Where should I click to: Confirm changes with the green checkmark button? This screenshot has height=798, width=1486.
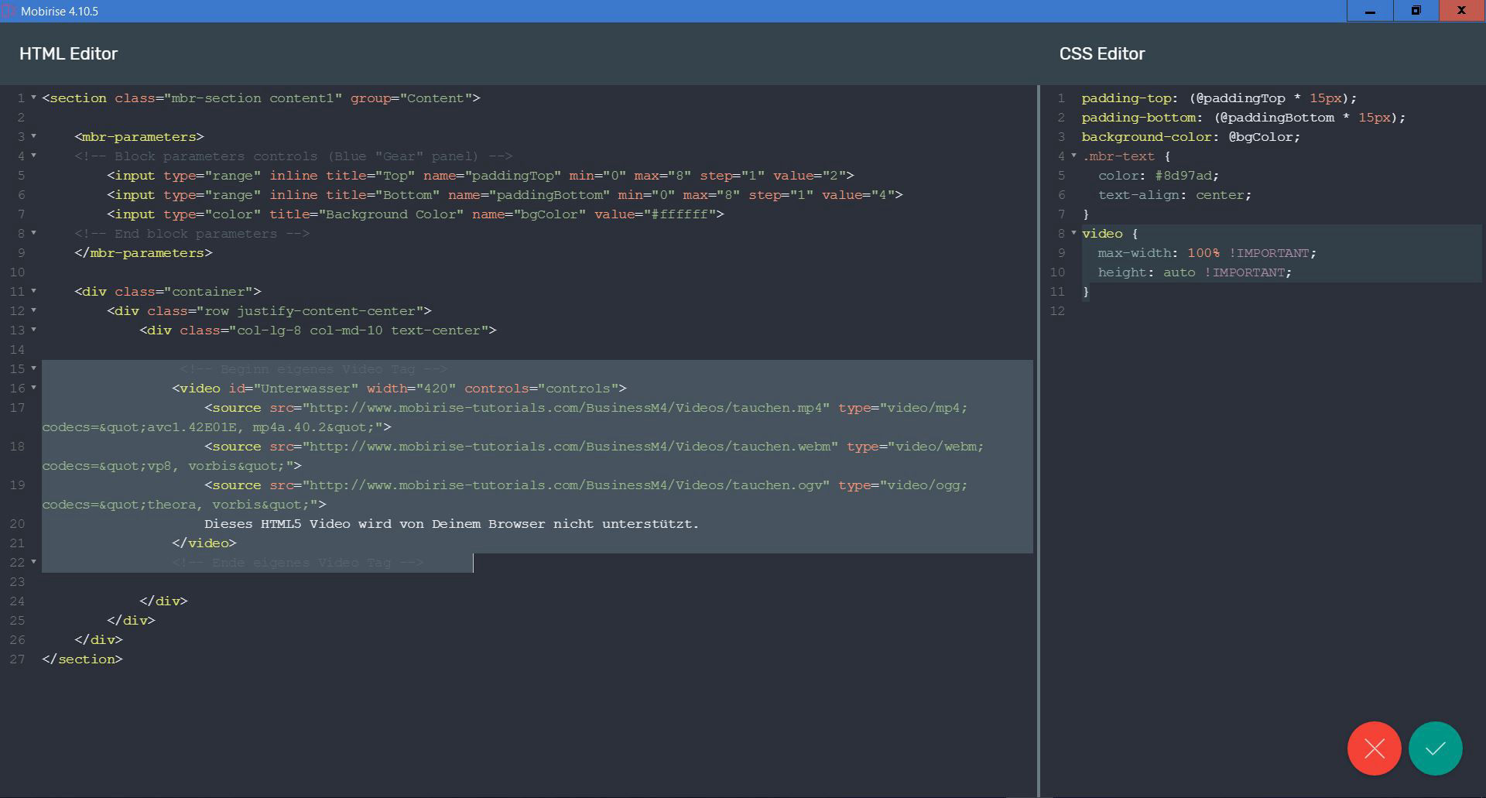tap(1435, 748)
